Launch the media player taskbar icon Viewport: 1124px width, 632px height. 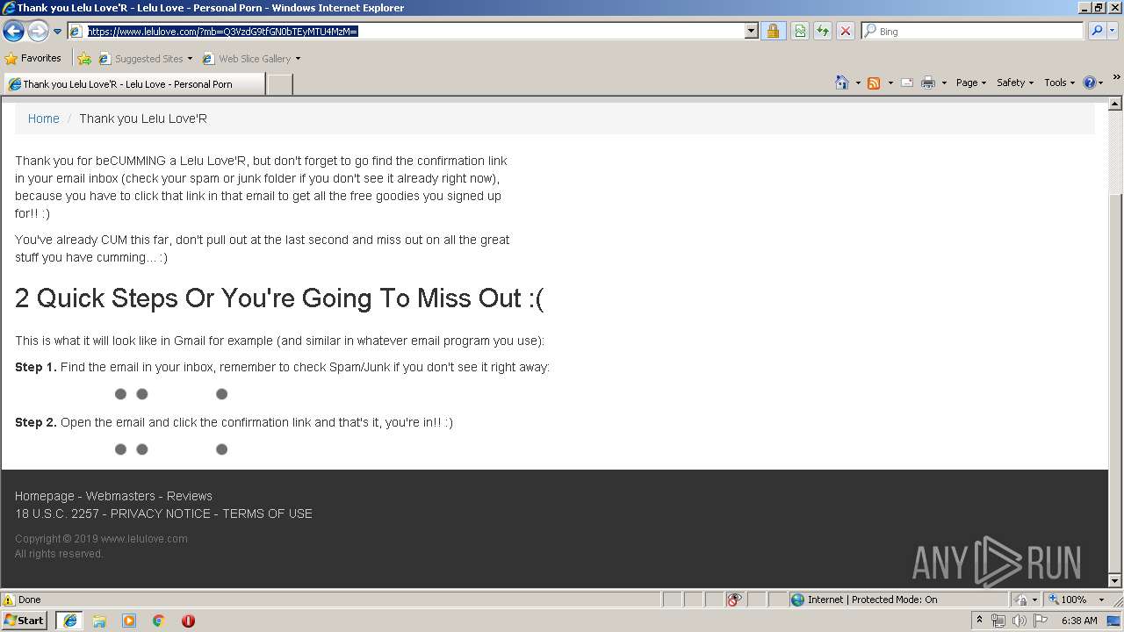click(129, 621)
